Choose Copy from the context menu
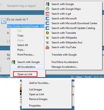 21,36
